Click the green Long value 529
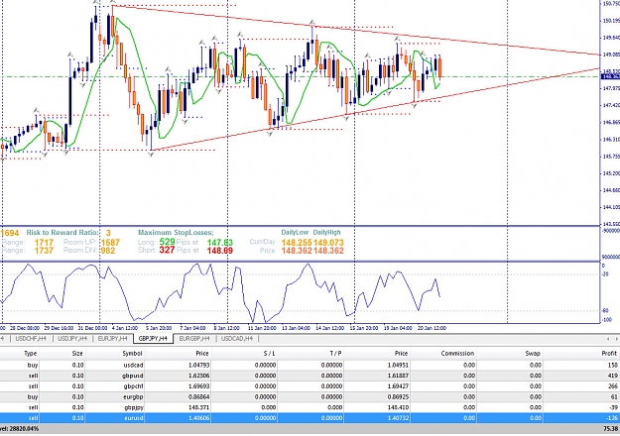The height and width of the screenshot is (436, 620). coord(168,242)
